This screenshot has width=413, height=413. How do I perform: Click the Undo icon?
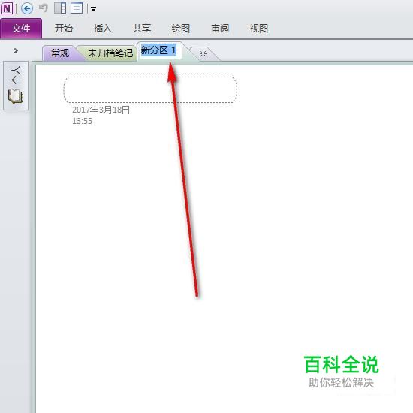tap(44, 8)
